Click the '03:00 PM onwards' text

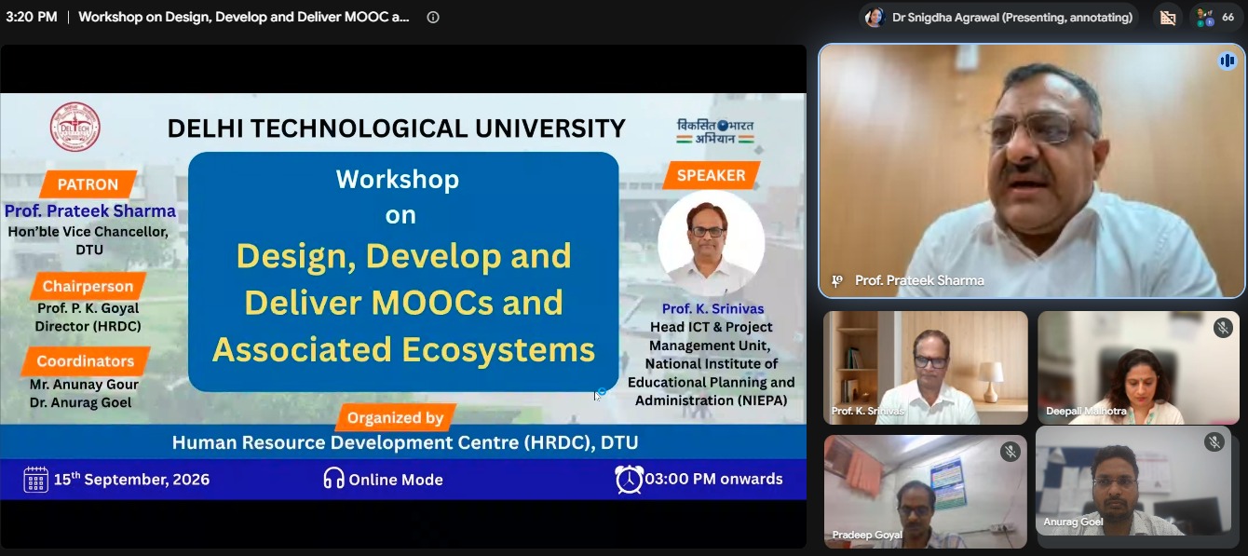pos(714,479)
